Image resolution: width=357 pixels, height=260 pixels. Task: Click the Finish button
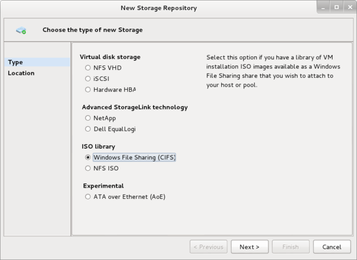click(x=290, y=246)
